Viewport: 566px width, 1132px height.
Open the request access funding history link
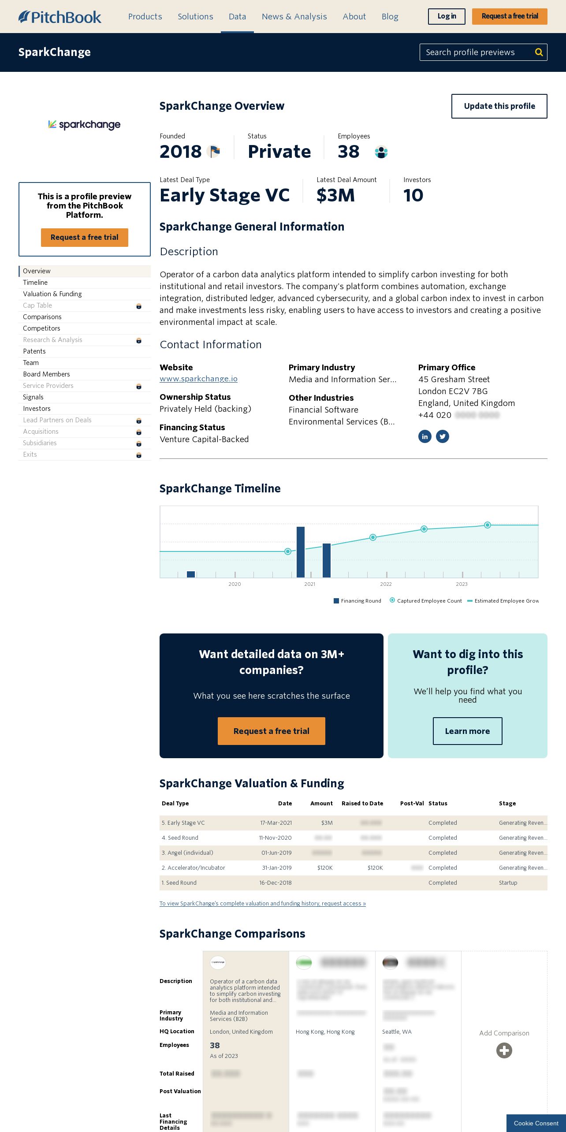tap(263, 904)
